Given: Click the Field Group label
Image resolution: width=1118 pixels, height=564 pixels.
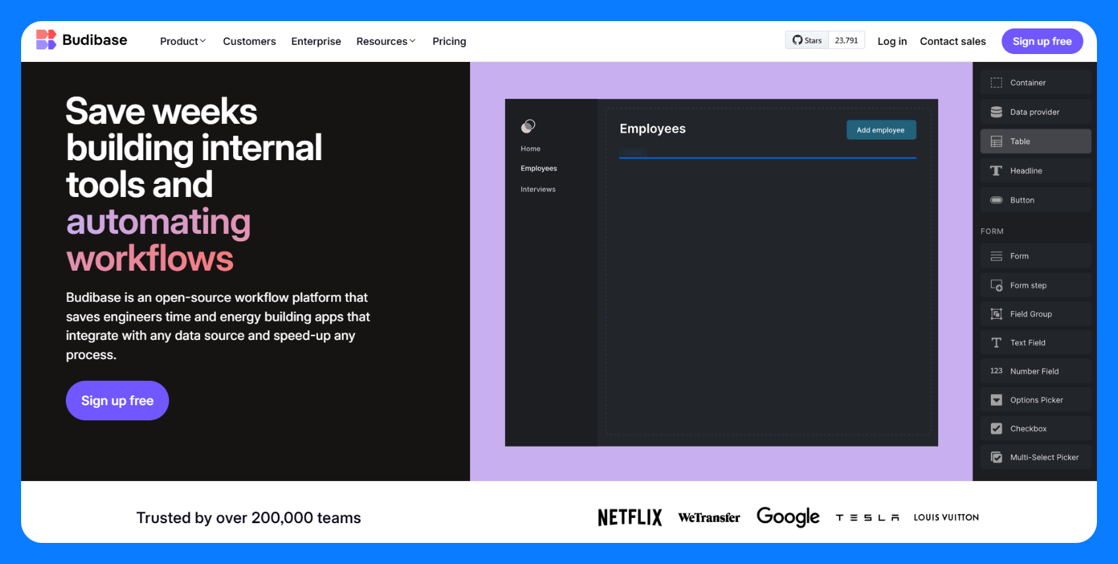Looking at the screenshot, I should [1031, 314].
